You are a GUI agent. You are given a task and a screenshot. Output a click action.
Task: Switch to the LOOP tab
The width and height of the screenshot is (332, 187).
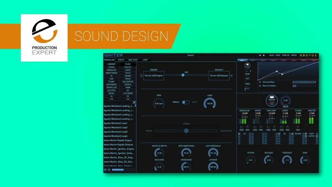[x=145, y=60]
